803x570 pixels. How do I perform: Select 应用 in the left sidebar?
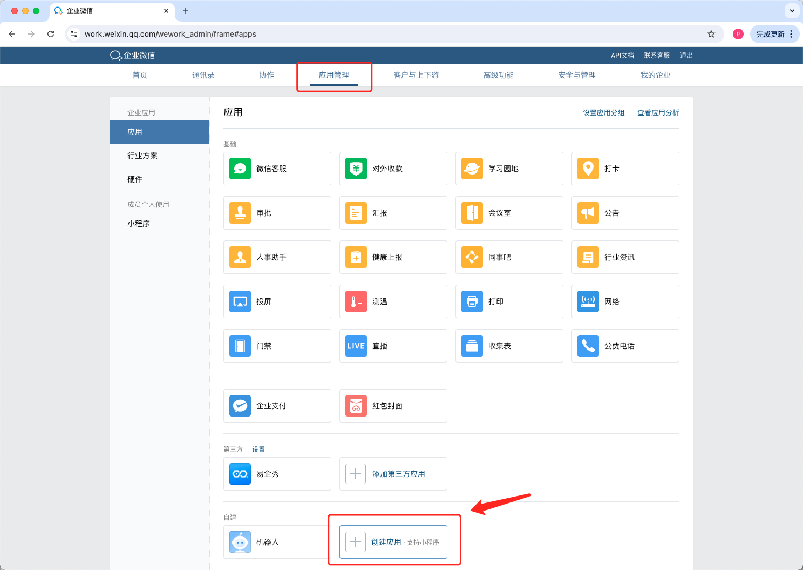tap(160, 132)
